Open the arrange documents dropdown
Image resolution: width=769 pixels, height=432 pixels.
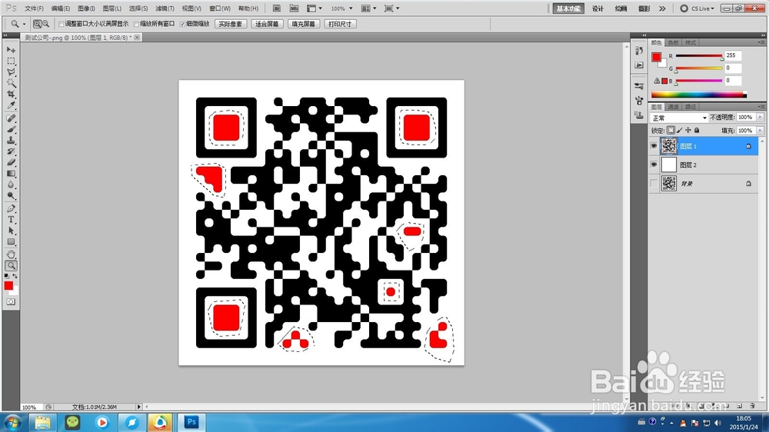click(369, 8)
